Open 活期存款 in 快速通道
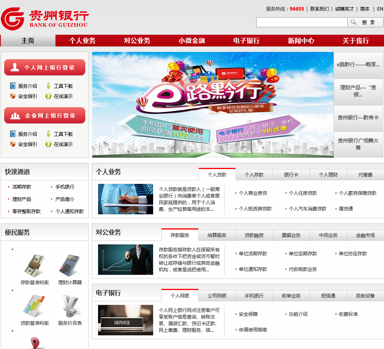The width and height of the screenshot is (384, 349). click(x=22, y=187)
